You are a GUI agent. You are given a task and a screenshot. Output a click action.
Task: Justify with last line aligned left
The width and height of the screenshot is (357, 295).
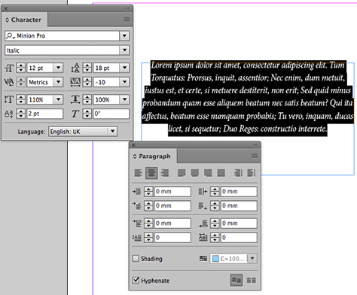[x=182, y=173]
